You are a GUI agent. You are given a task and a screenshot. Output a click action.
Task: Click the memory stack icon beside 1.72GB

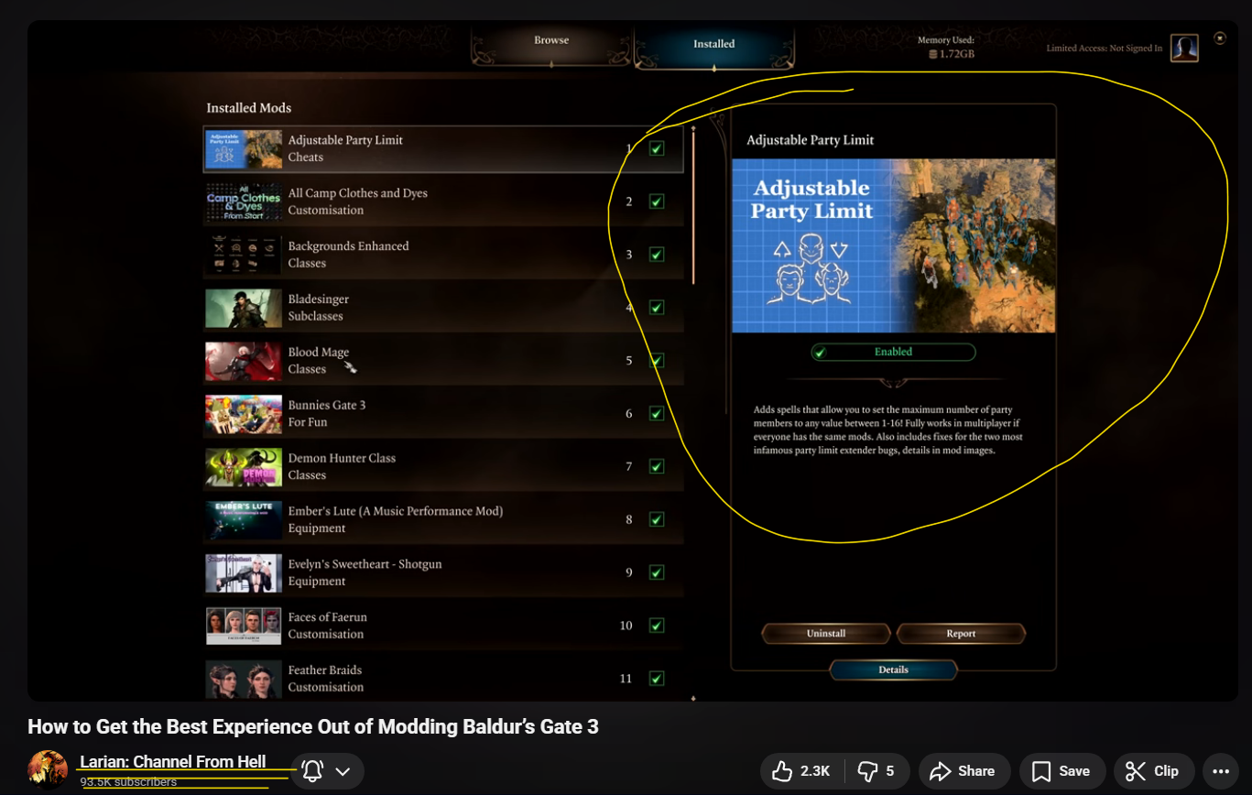point(933,55)
